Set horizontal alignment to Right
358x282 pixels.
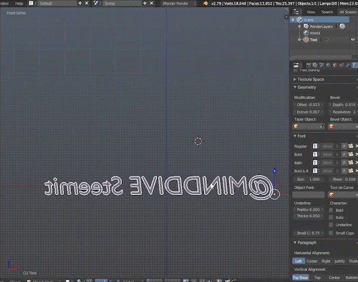[326, 261]
